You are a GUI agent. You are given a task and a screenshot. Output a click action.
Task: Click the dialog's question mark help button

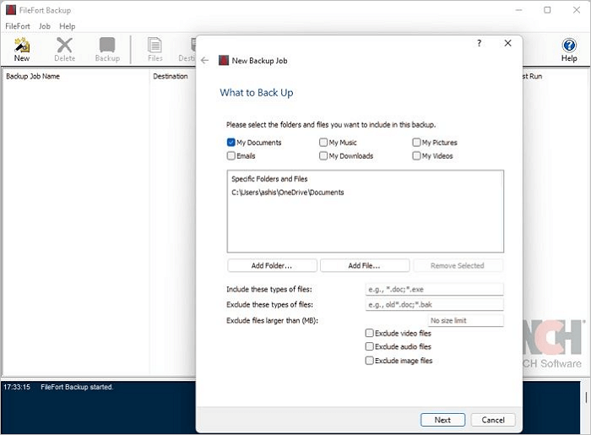[x=479, y=43]
